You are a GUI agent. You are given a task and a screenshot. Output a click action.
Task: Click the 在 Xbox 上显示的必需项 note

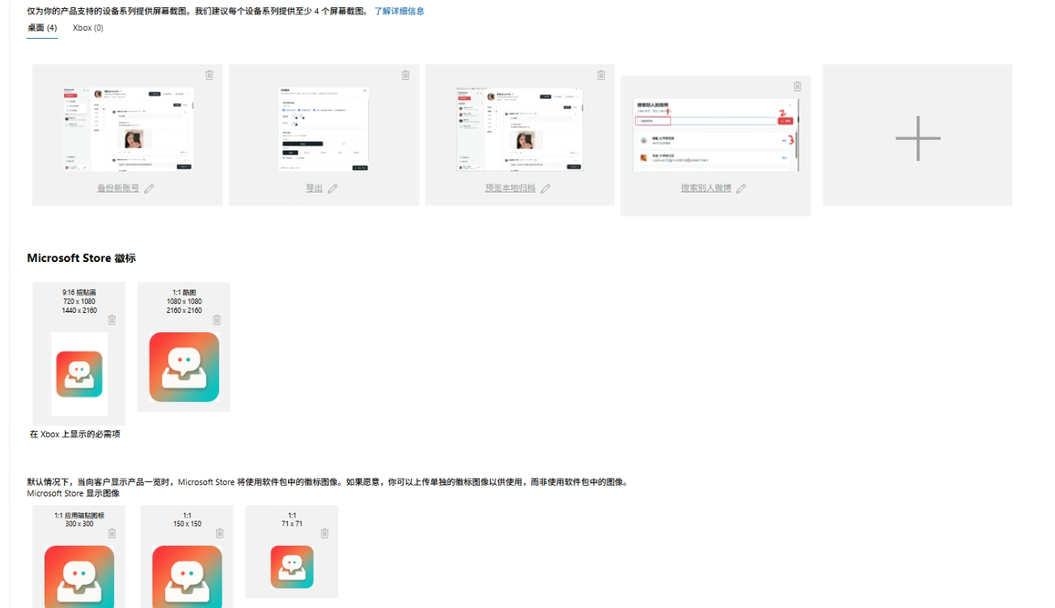(x=75, y=434)
